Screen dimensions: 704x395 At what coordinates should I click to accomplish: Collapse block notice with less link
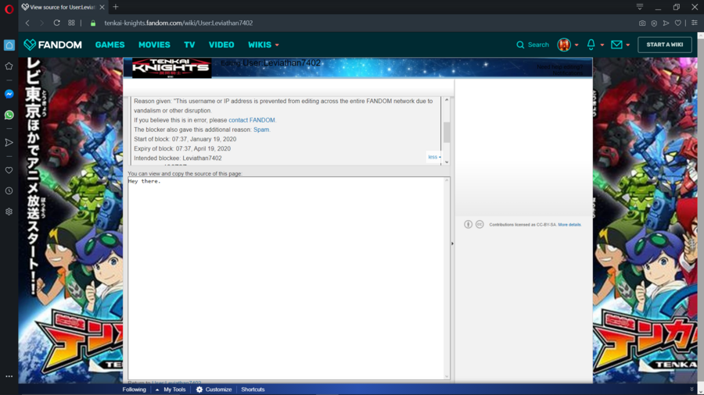click(433, 157)
